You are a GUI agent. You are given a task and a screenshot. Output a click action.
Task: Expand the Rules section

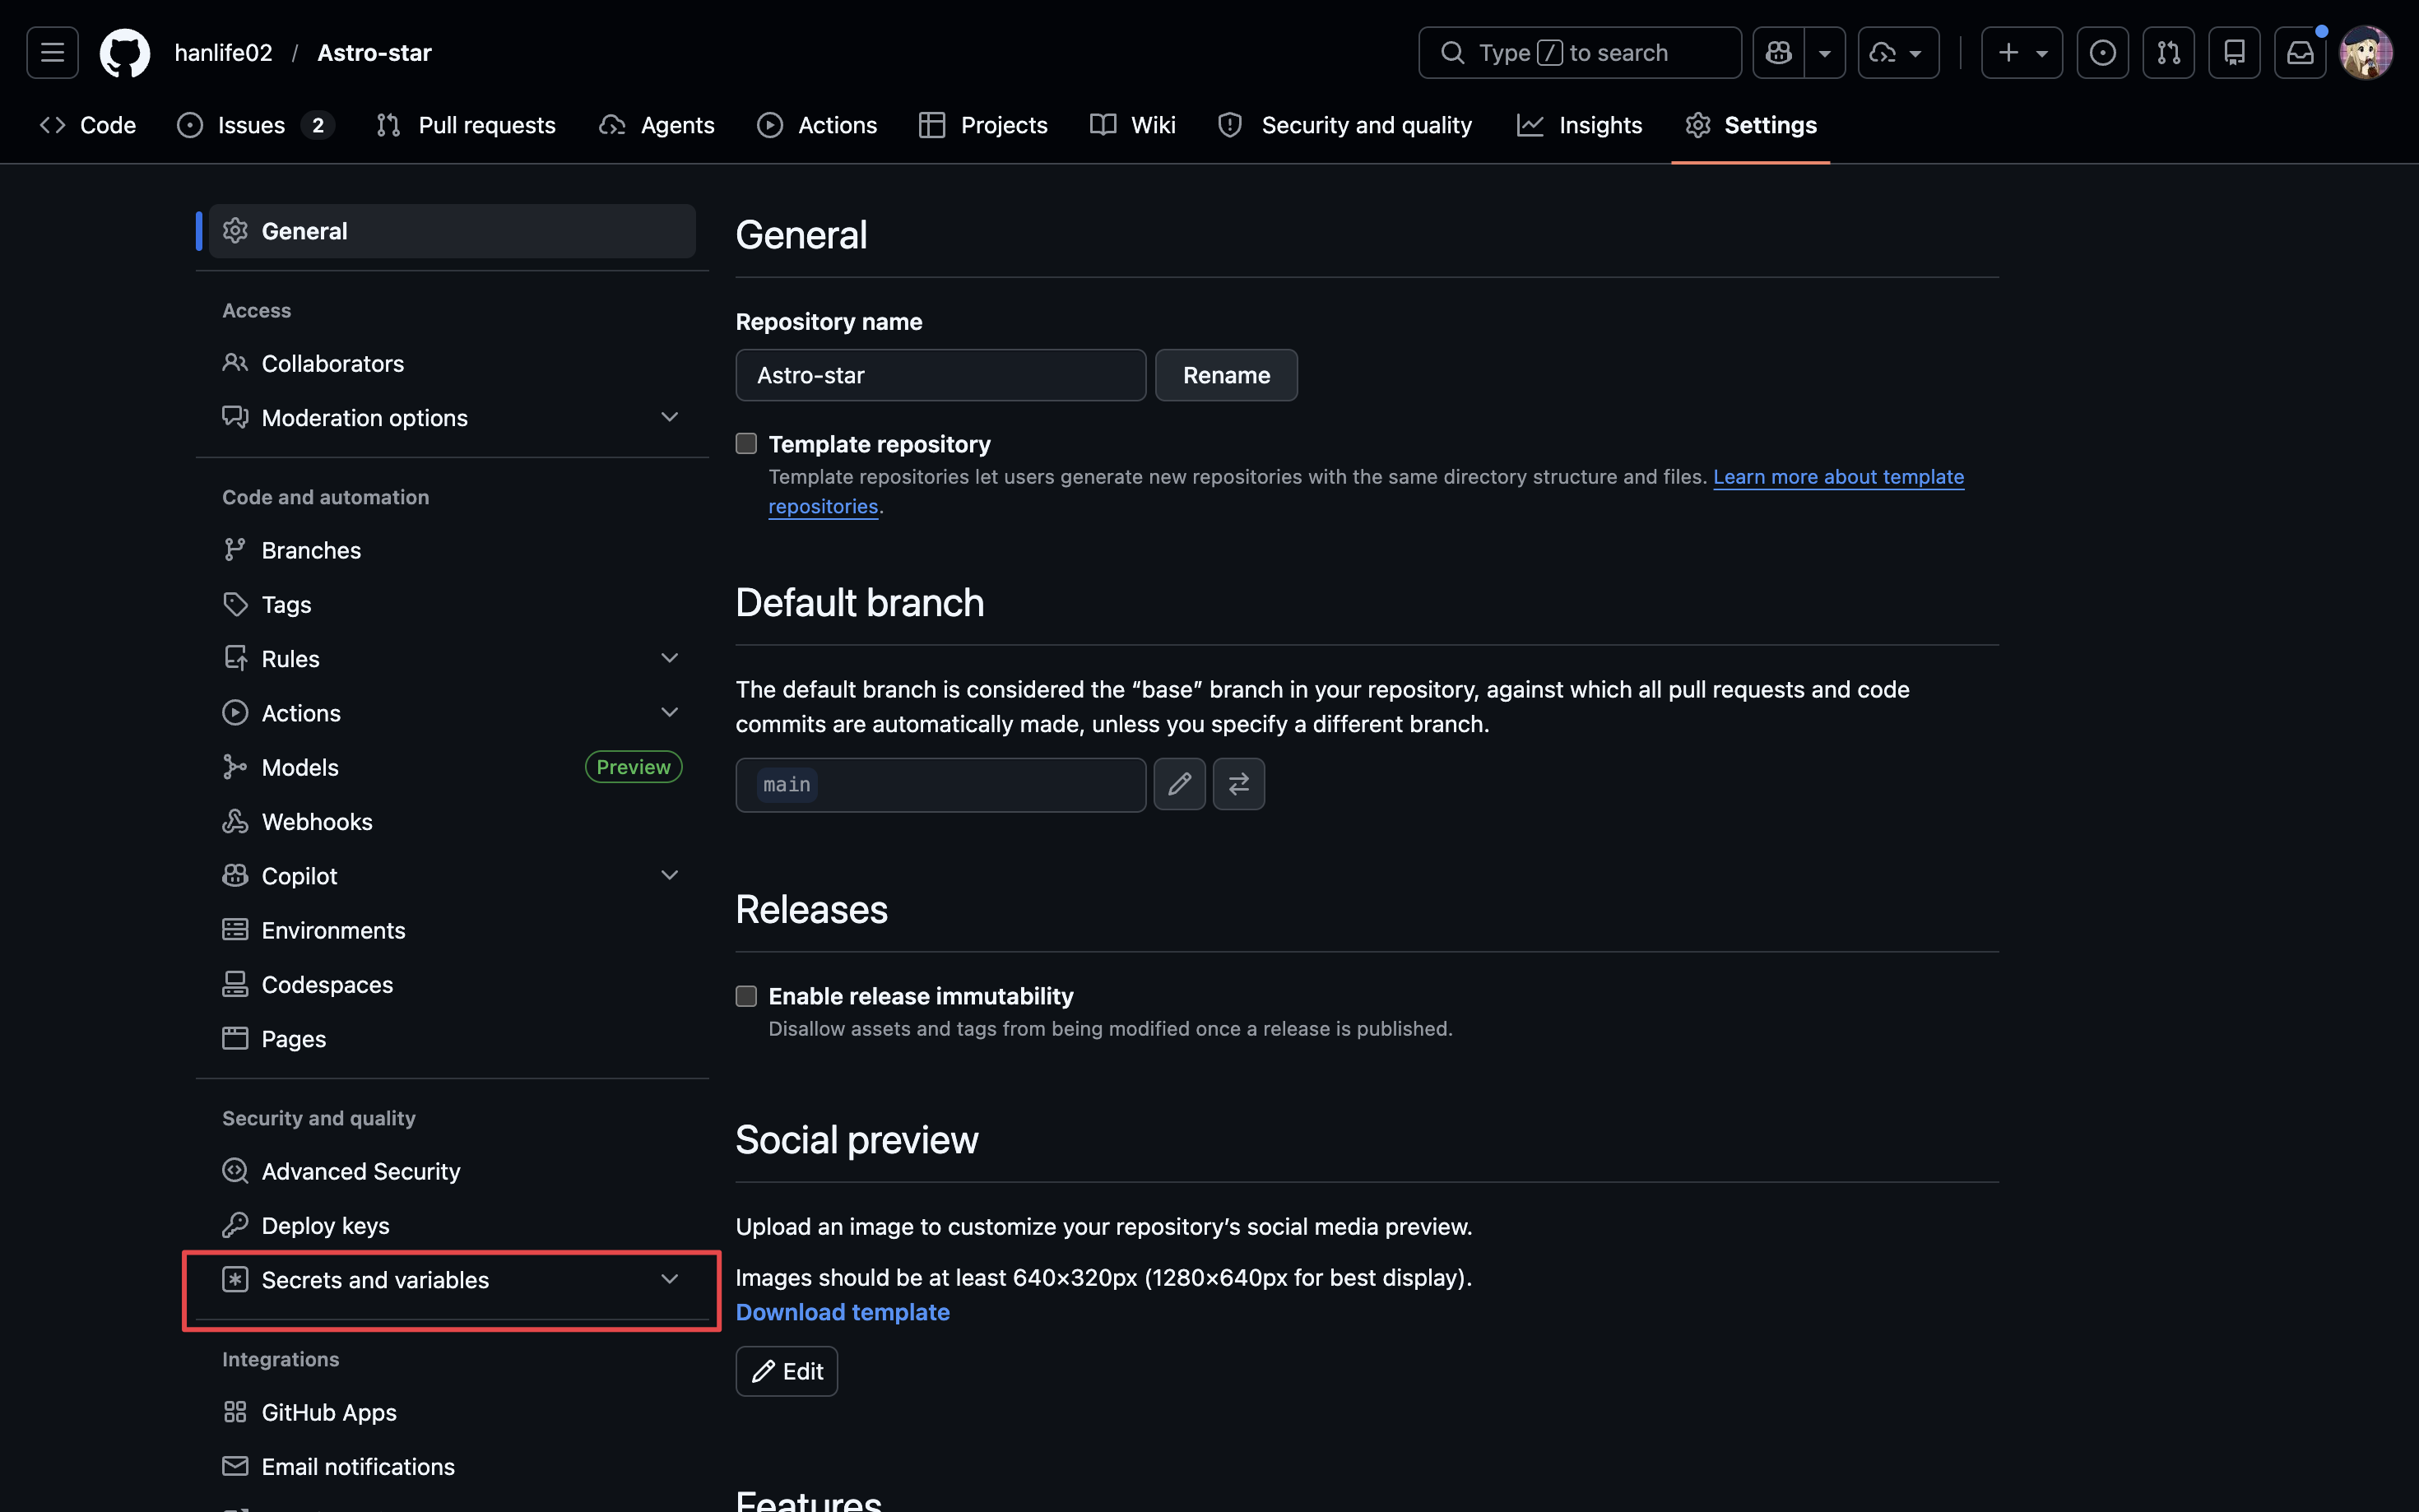[x=452, y=658]
